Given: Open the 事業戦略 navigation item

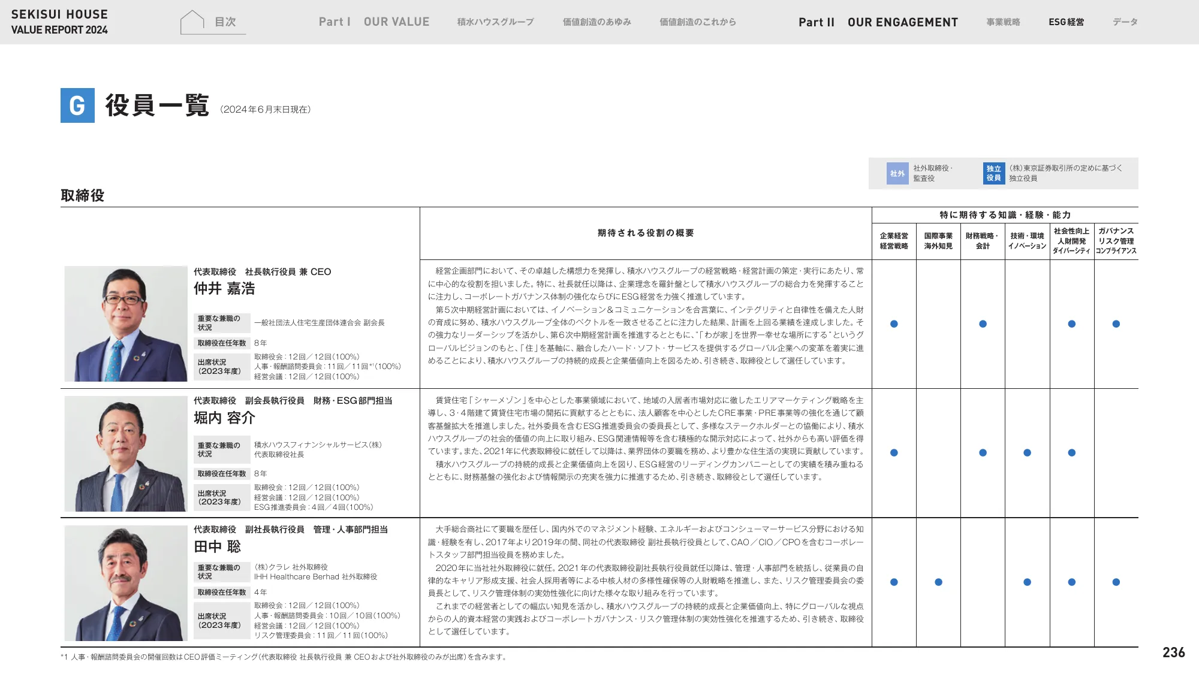Looking at the screenshot, I should click(x=1003, y=22).
